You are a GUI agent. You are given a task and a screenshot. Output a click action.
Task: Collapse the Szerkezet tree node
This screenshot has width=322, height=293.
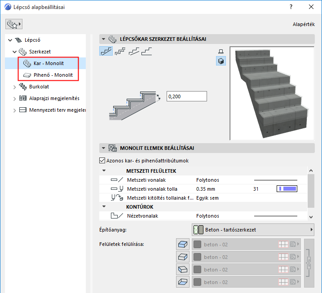pyautogui.click(x=14, y=52)
